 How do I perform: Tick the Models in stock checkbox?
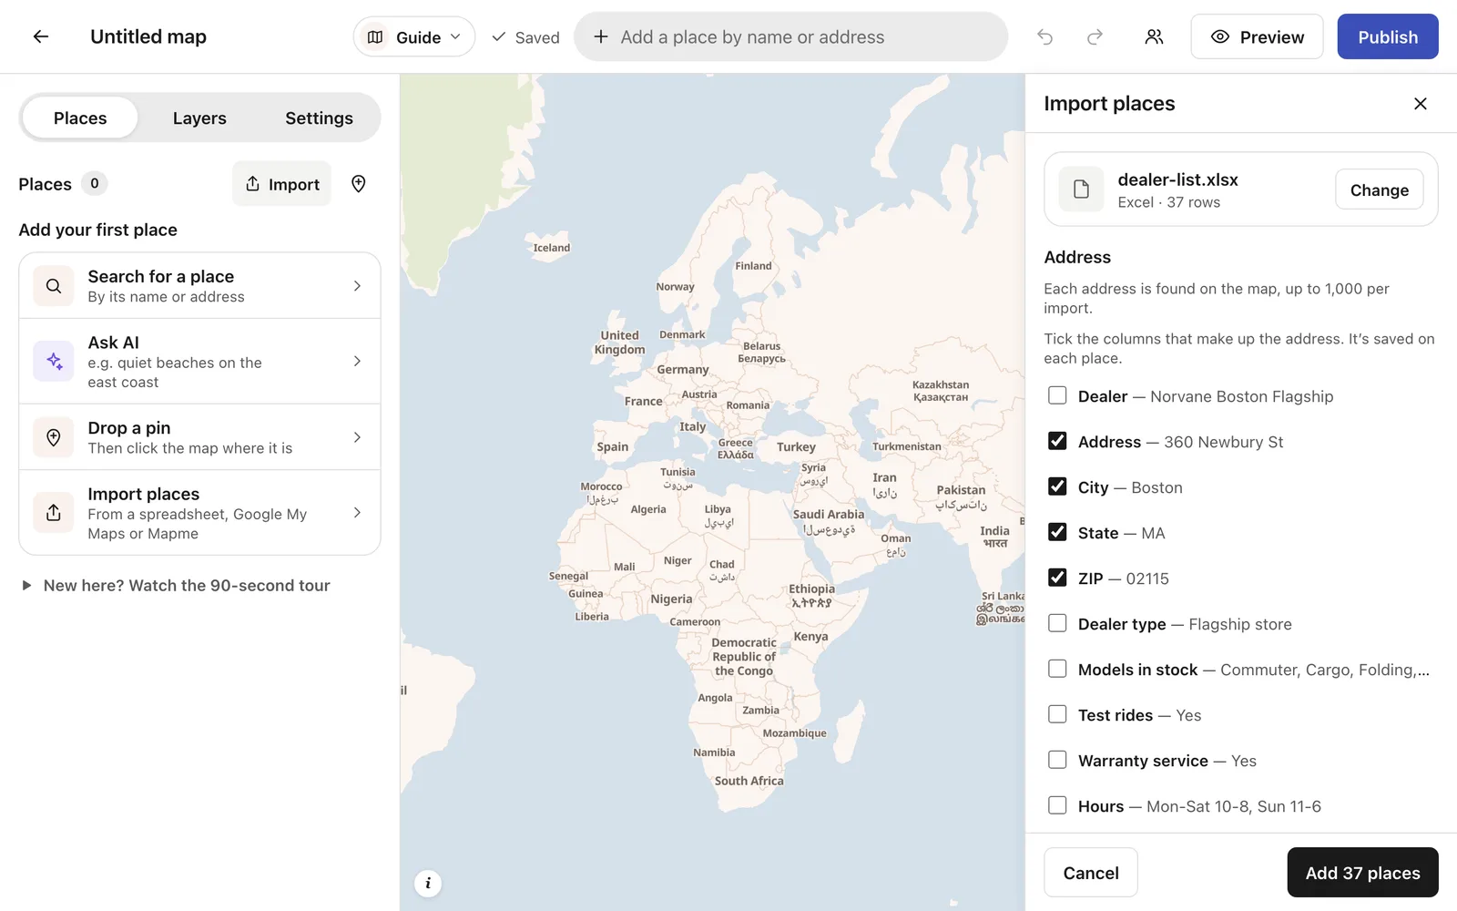[1057, 669]
